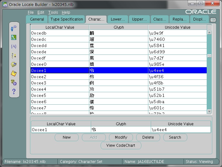Select the row 0xcee2
Screen dimensions: 222x167
(x=119, y=77)
